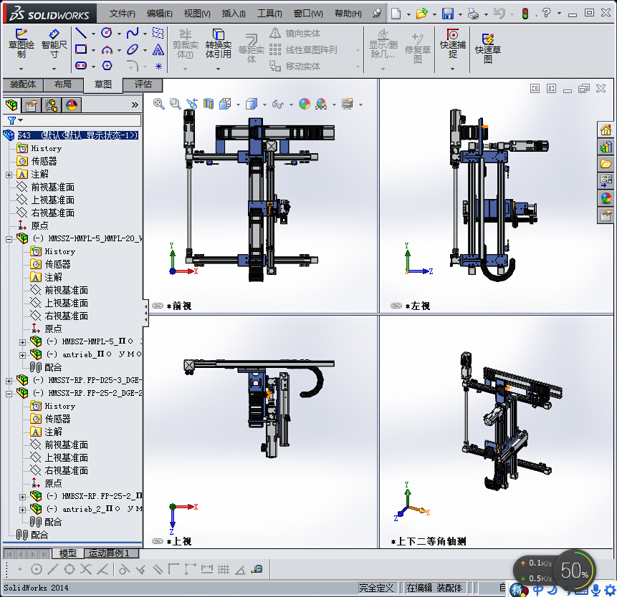
Task: Open the View Orientation dropdown arrow
Action: click(238, 105)
